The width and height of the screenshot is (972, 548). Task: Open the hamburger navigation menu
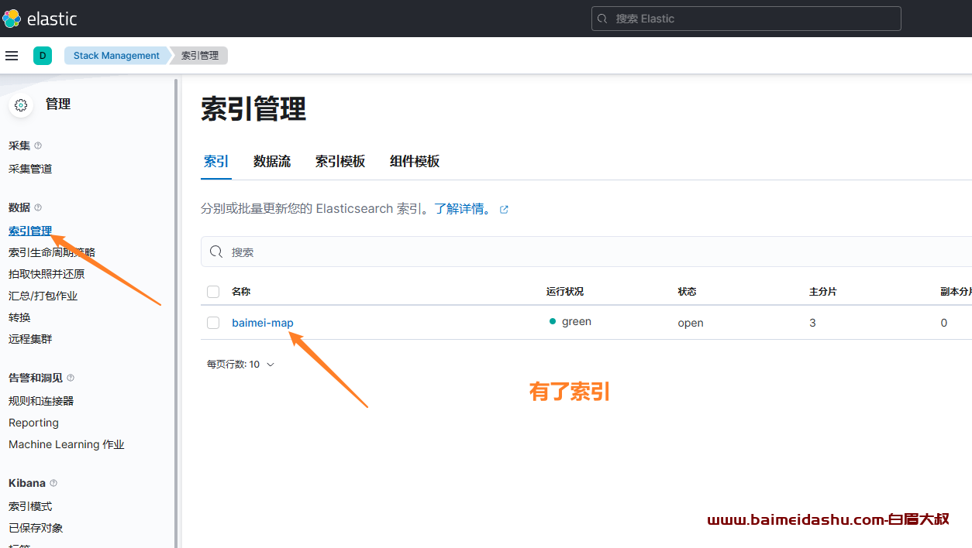click(12, 56)
